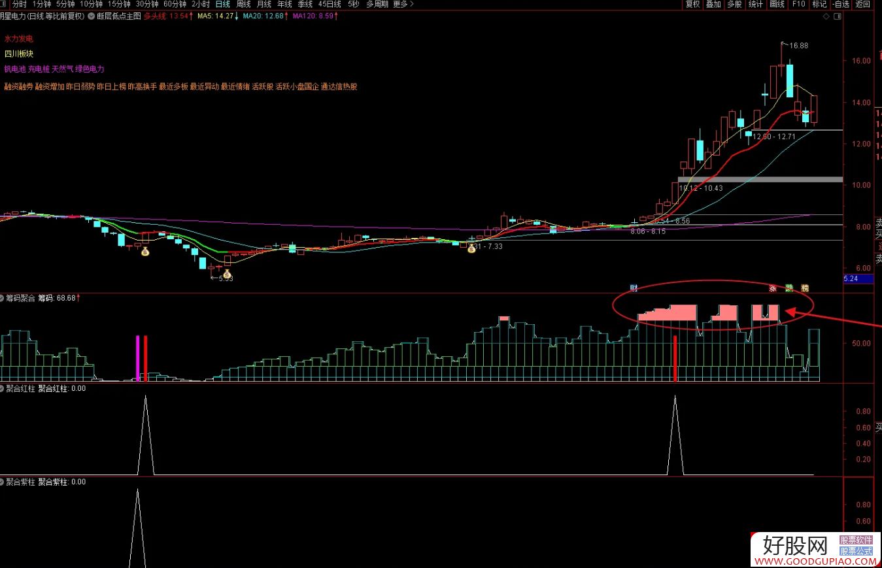Select the 60分钟 period tab
This screenshot has width=882, height=568.
pos(175,4)
